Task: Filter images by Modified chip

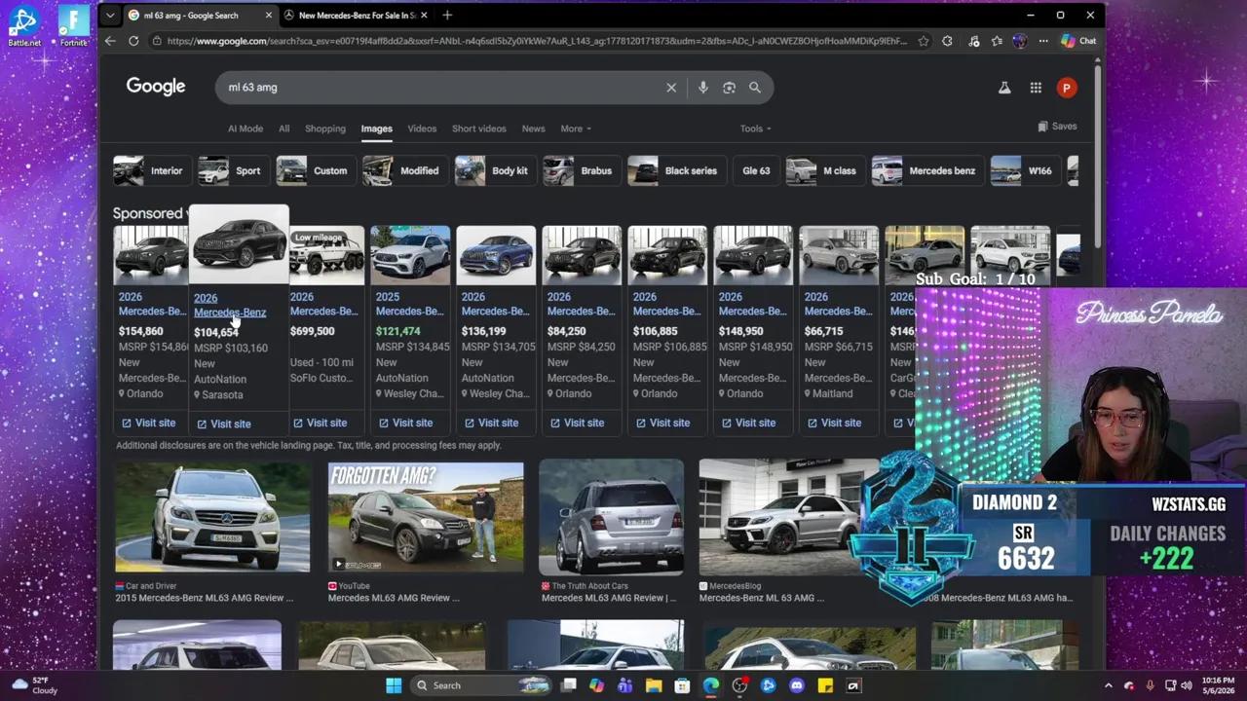Action: (403, 171)
